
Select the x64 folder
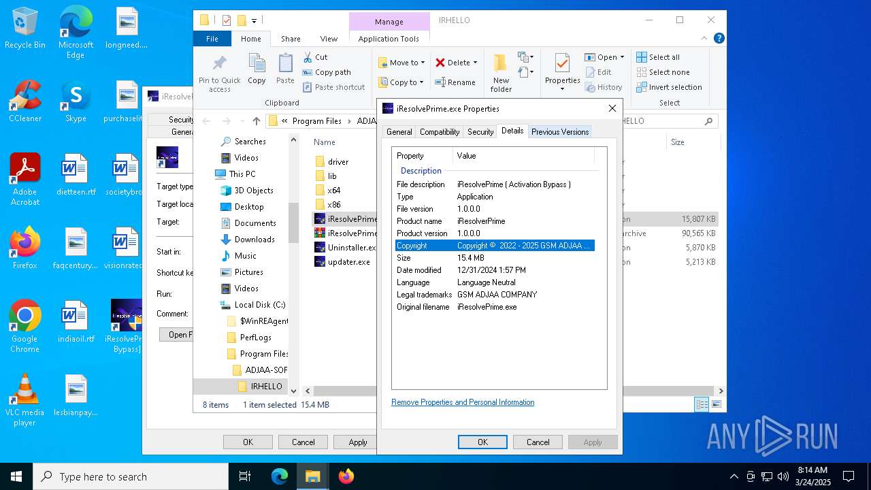pos(327,191)
